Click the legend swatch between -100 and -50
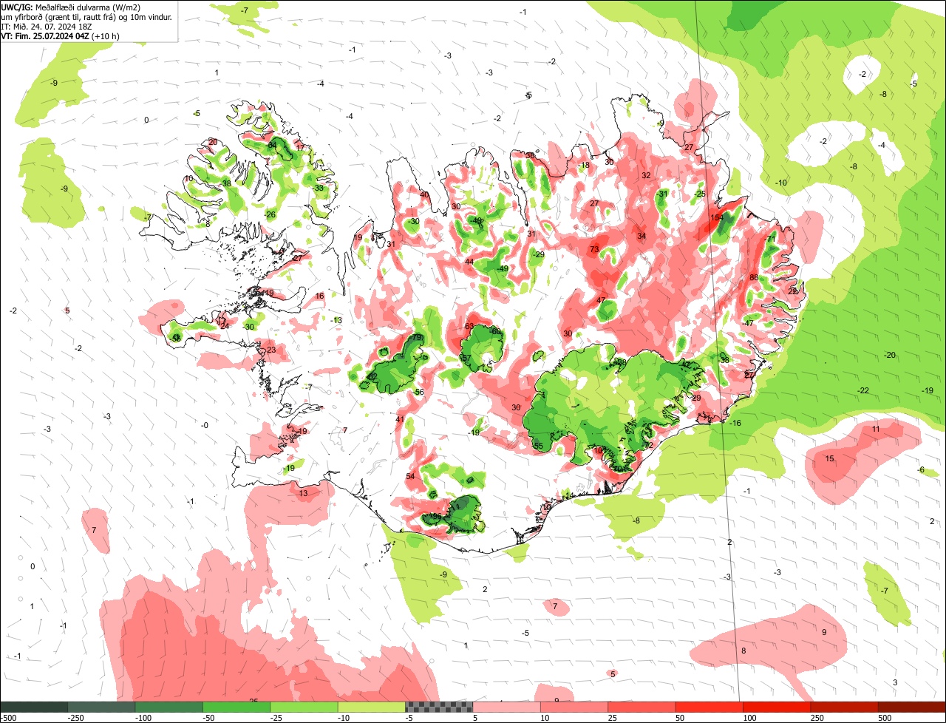This screenshot has width=946, height=723. coord(169,707)
